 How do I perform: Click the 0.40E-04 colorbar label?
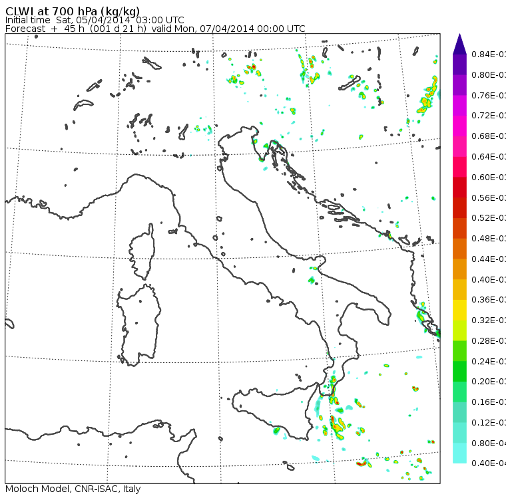pos(489,463)
